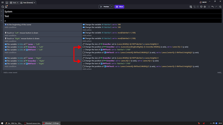Switch to GDevelop 5 taskbar item
Screen dimensions: 223x125
click(x=51, y=123)
